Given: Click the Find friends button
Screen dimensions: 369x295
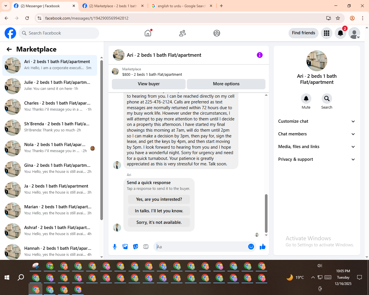Looking at the screenshot, I should (x=304, y=33).
